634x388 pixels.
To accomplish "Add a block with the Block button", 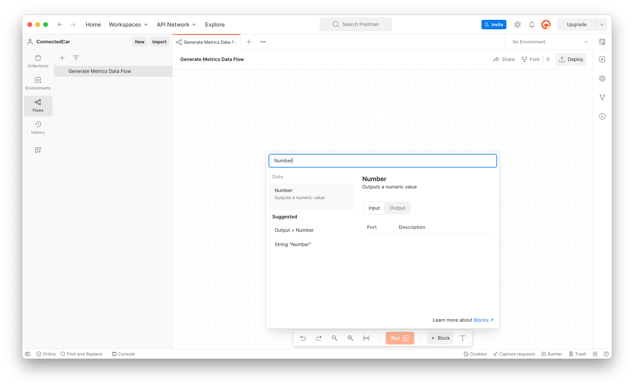I will [x=440, y=338].
